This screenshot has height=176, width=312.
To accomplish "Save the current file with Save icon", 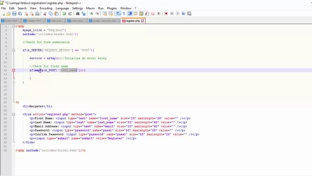I will pos(14,14).
